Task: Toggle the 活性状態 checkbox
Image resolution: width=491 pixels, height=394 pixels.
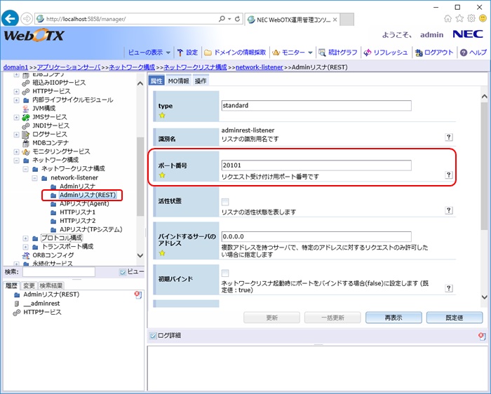Action: (225, 202)
